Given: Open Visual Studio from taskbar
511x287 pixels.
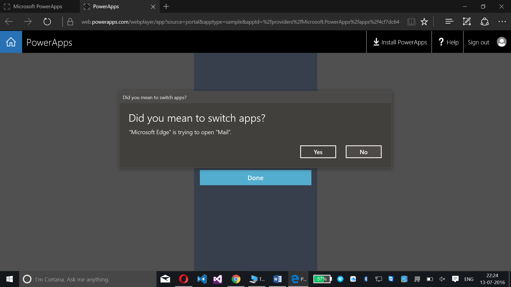Looking at the screenshot, I should tap(218, 279).
